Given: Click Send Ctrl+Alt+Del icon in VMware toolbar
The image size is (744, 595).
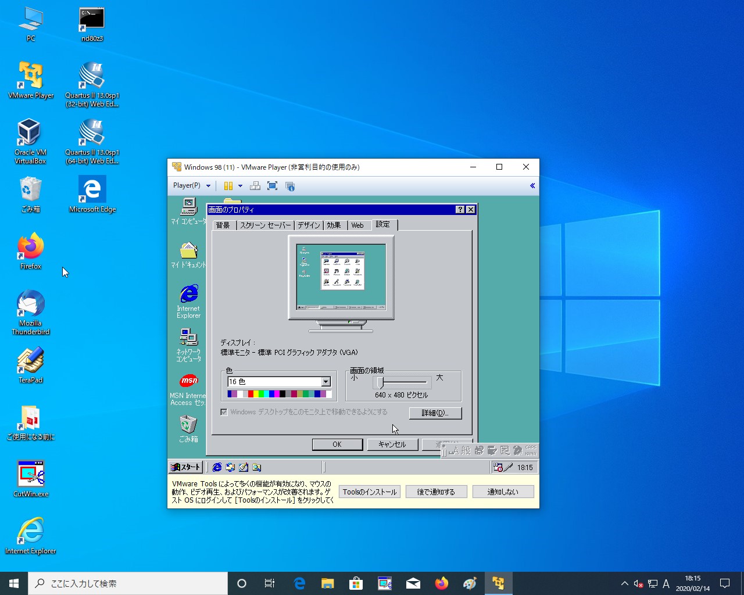Looking at the screenshot, I should pos(255,186).
